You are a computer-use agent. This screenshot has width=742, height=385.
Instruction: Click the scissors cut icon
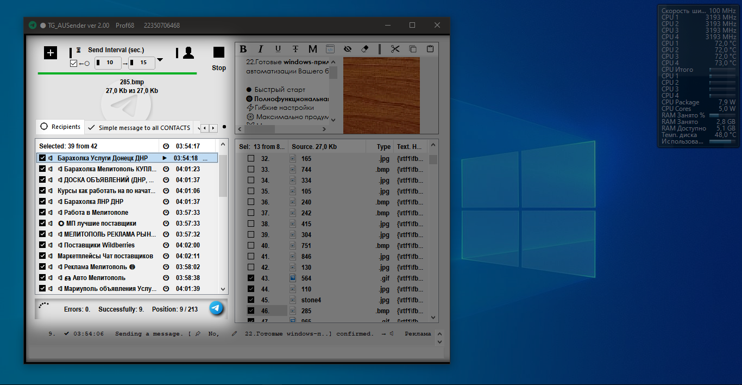(395, 49)
